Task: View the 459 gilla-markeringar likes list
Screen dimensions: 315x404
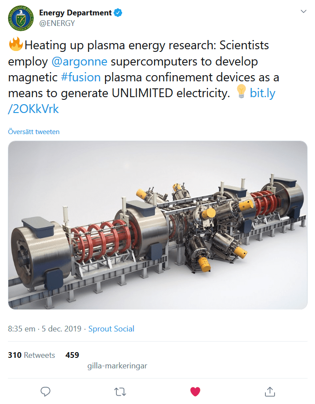Action: tap(72, 355)
